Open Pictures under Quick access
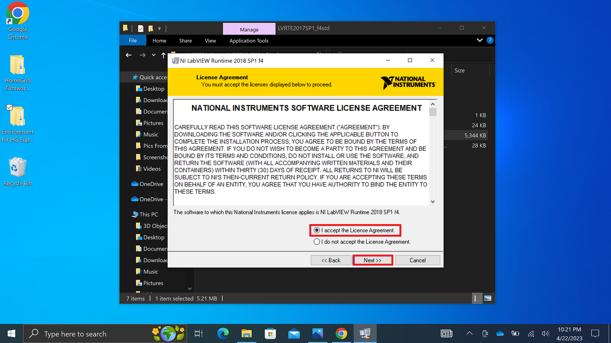Viewport: 611px width, 343px height. [149, 123]
